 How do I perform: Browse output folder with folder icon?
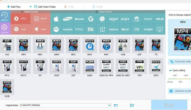[x=116, y=105]
